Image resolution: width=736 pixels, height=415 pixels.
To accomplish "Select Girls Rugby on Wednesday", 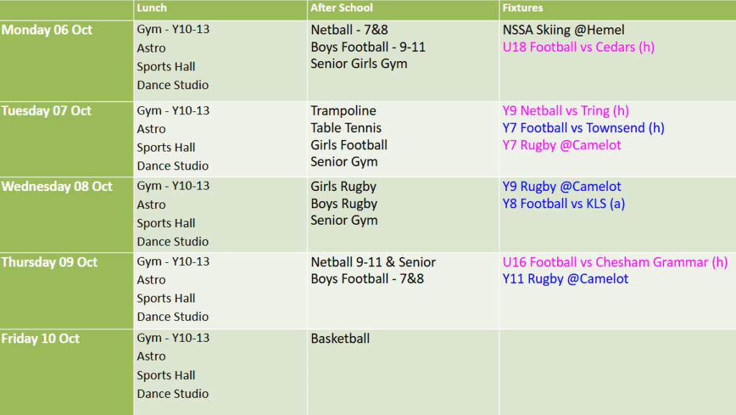I will (344, 187).
